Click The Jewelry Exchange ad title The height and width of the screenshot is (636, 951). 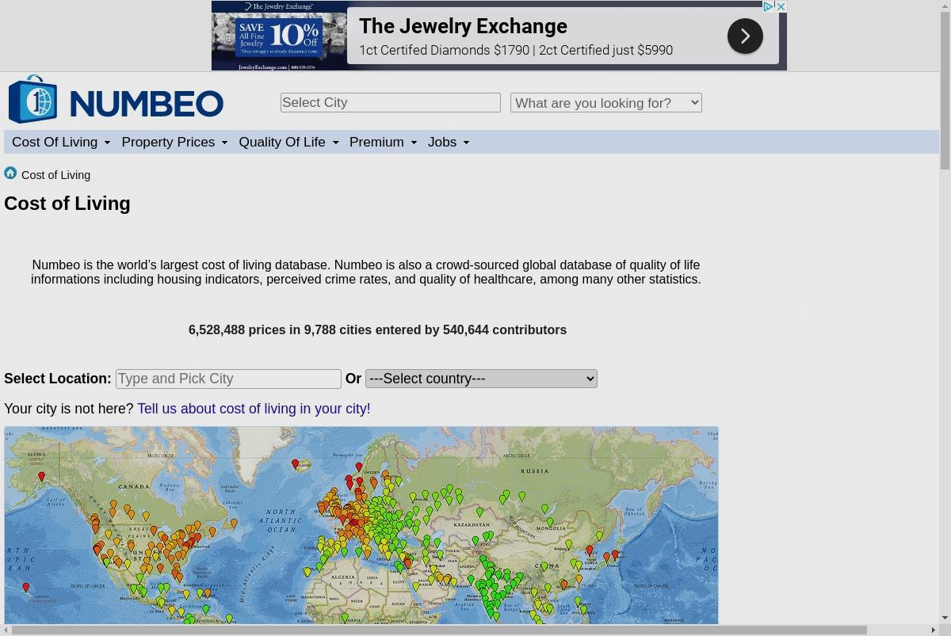463,26
